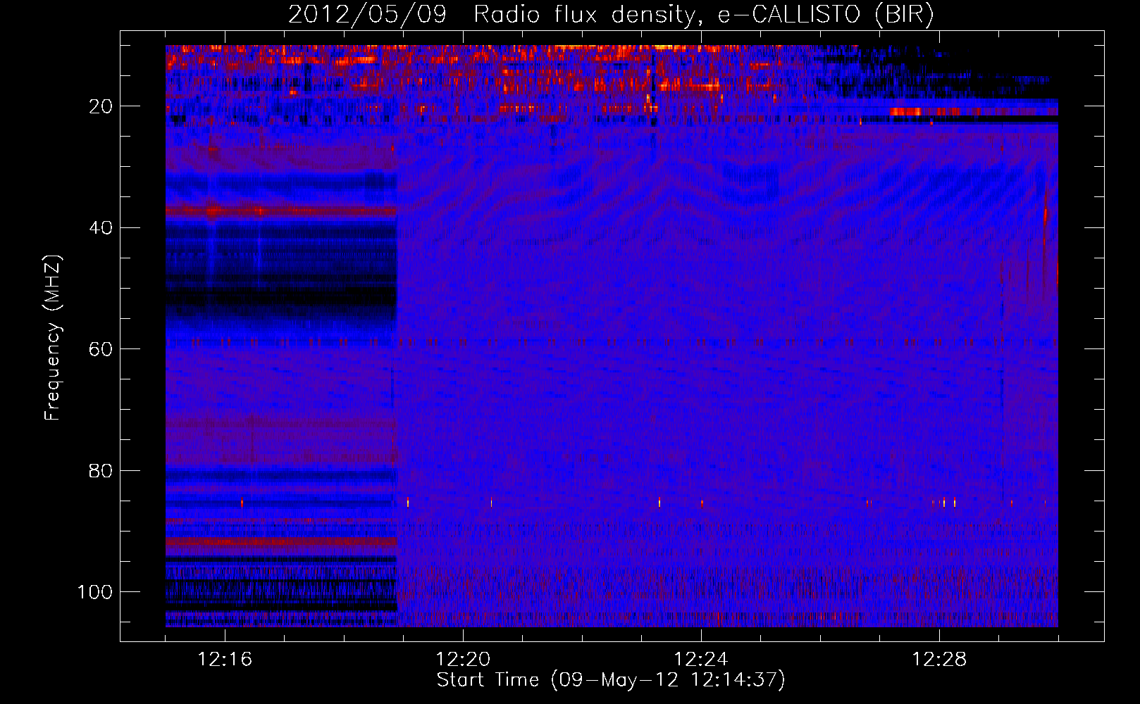Click the 60 MHz frequency tick label
Screen dimensions: 1140x704
click(101, 349)
